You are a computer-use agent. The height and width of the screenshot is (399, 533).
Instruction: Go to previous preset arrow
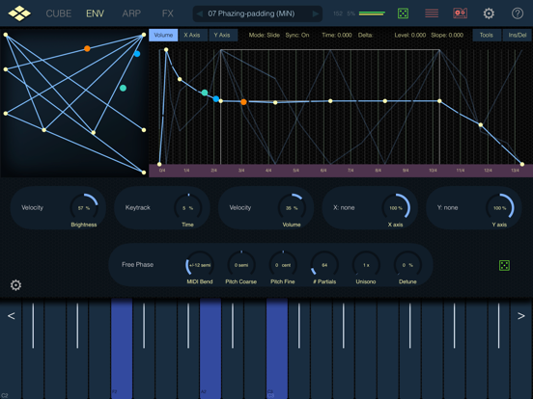tap(200, 13)
